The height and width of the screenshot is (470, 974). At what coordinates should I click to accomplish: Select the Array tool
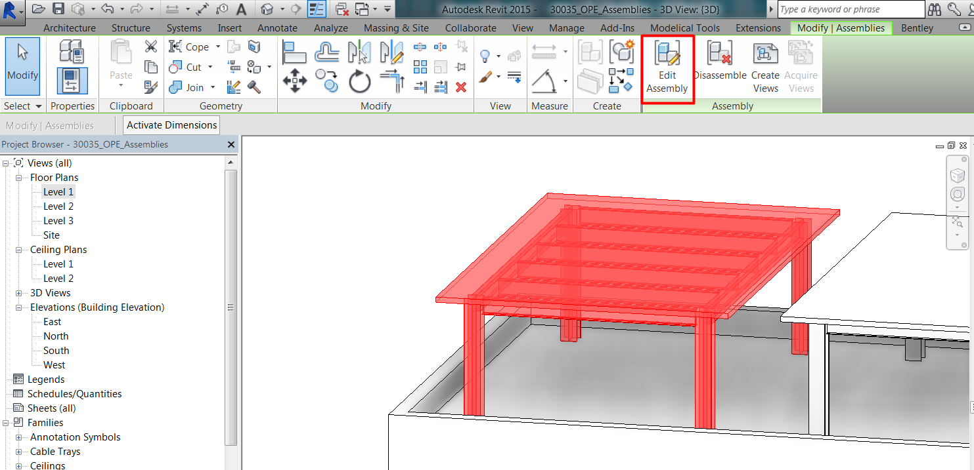(x=420, y=67)
